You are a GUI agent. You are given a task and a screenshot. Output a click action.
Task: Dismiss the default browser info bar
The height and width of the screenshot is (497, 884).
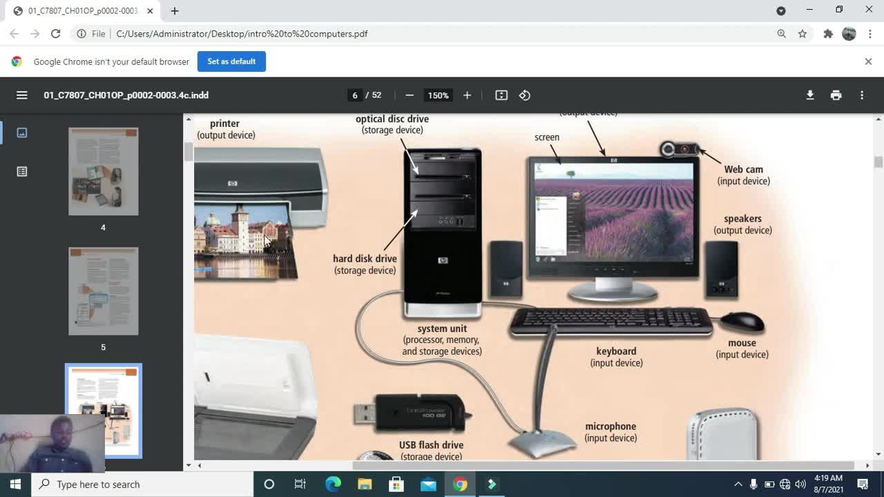[x=868, y=61]
